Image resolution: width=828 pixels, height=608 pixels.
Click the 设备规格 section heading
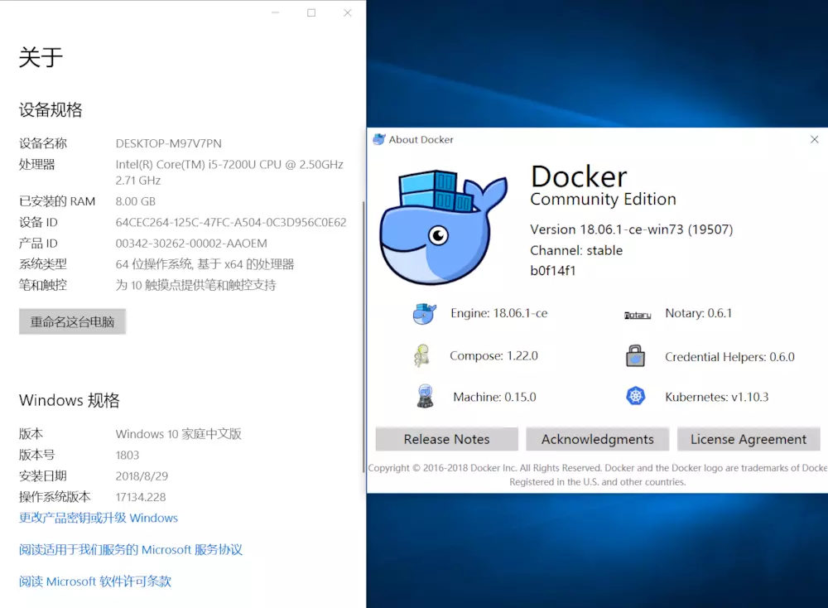click(51, 110)
